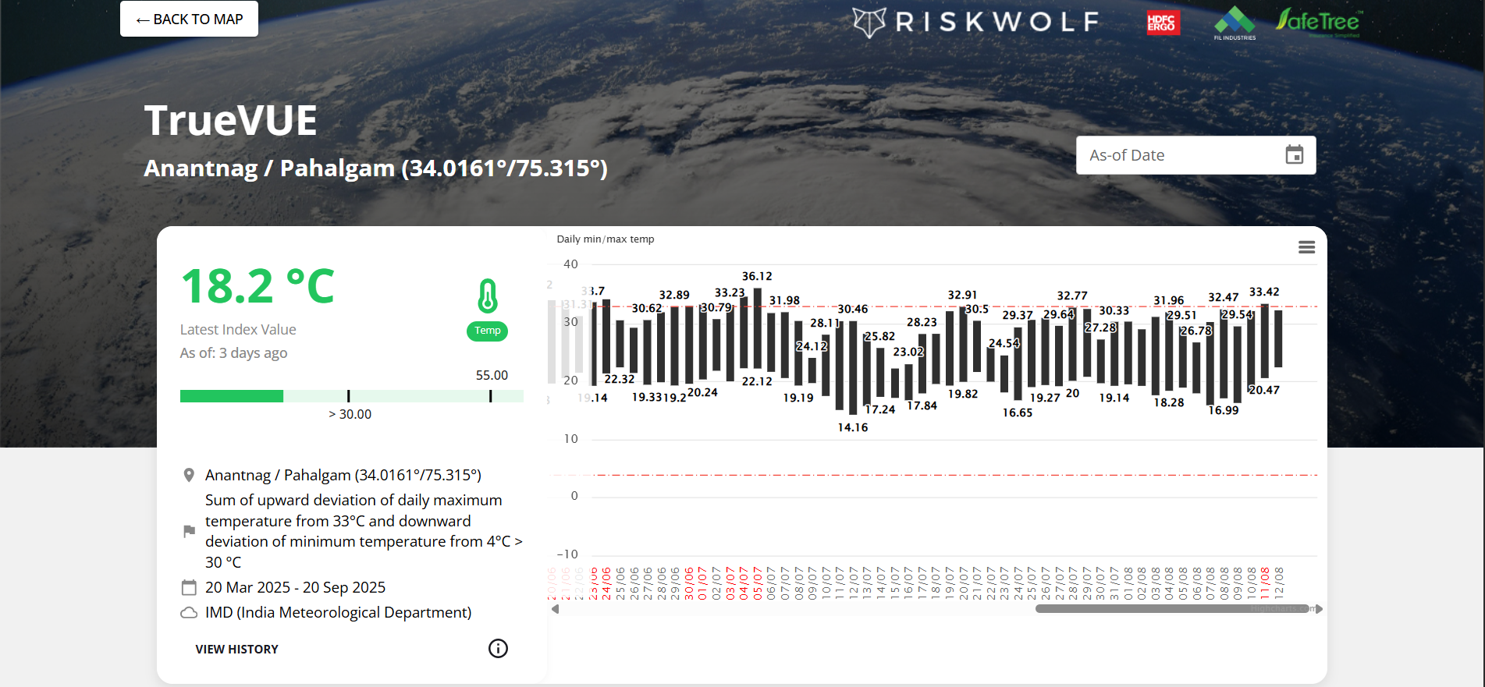This screenshot has width=1485, height=687.
Task: Click the chart scrollbar left arrow
Action: [x=555, y=609]
